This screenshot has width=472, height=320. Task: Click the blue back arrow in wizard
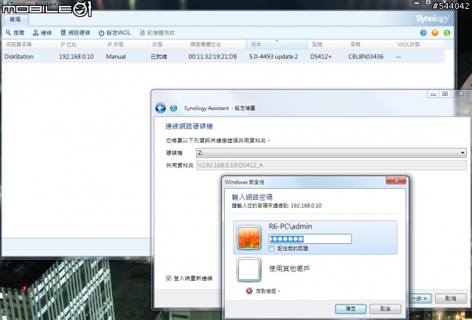161,108
